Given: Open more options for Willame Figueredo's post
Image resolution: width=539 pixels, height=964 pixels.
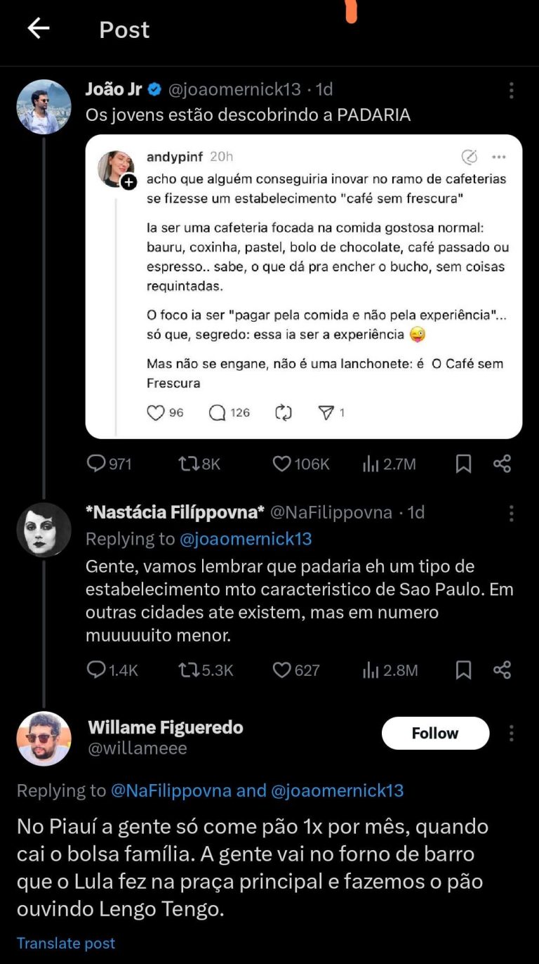Looking at the screenshot, I should (x=511, y=734).
